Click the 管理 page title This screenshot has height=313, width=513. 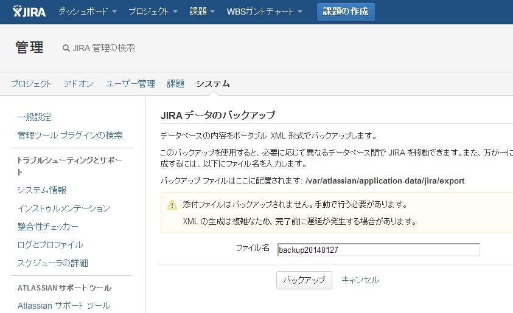coord(29,47)
